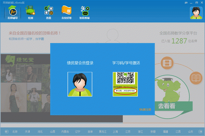The height and width of the screenshot is (136, 205).
Task: Open the 选题 toolbar icon
Action: [49, 13]
